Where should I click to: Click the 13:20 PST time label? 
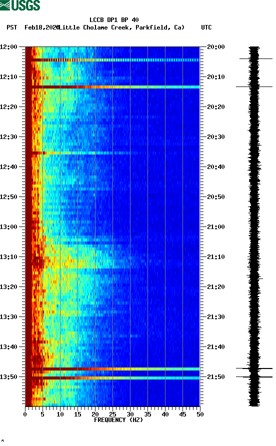[x=8, y=287]
